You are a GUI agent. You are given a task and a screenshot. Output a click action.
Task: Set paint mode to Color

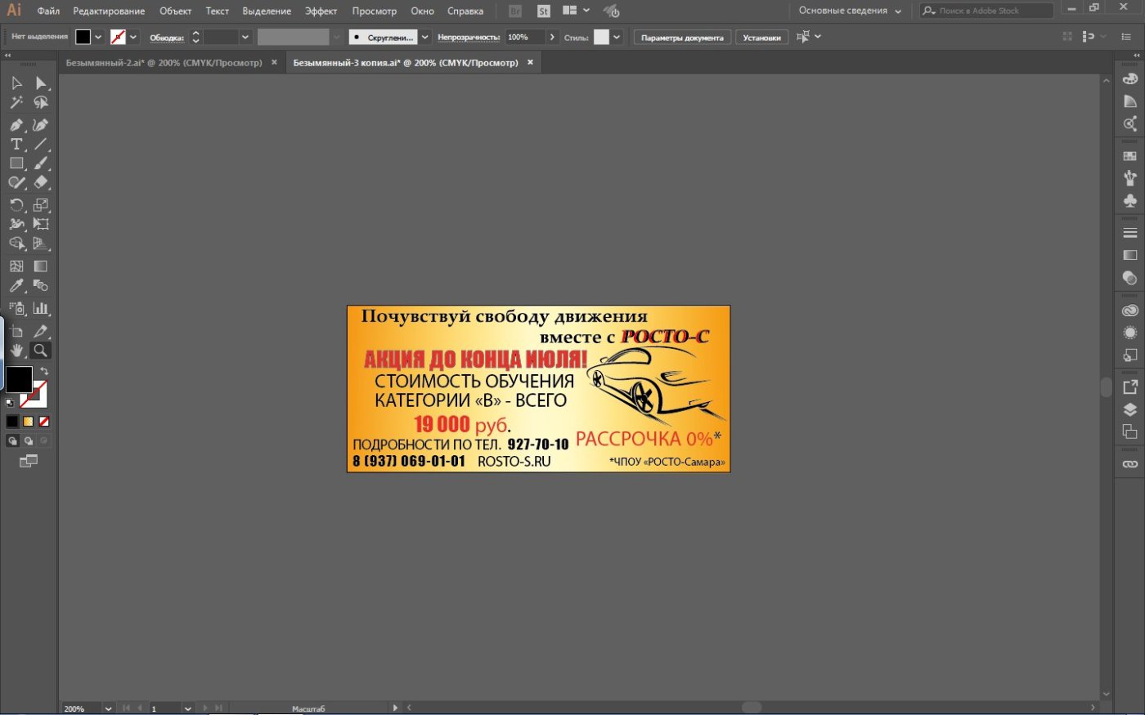[12, 422]
